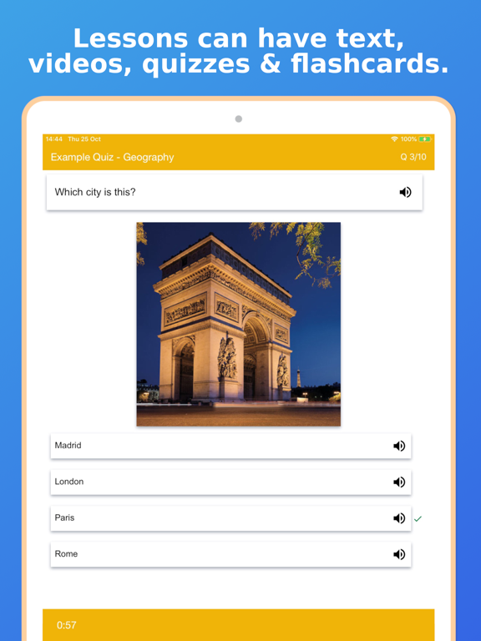Play audio for the London answer
The width and height of the screenshot is (481, 641).
pos(399,482)
